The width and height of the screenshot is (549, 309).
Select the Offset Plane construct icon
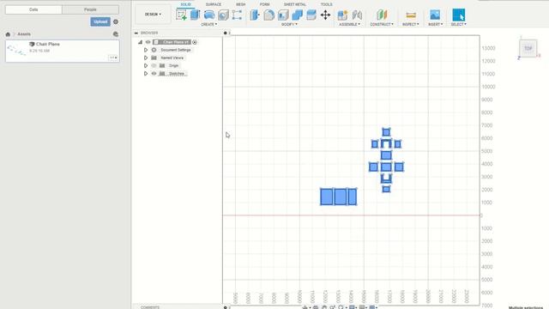click(x=382, y=15)
